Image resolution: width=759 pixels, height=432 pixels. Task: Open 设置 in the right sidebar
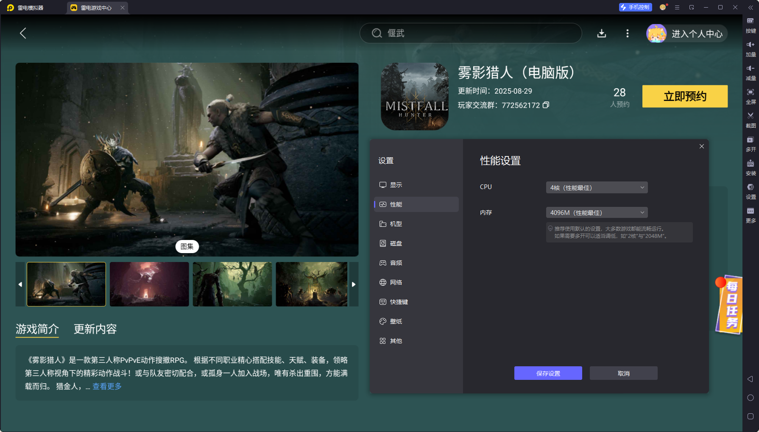[x=751, y=192]
